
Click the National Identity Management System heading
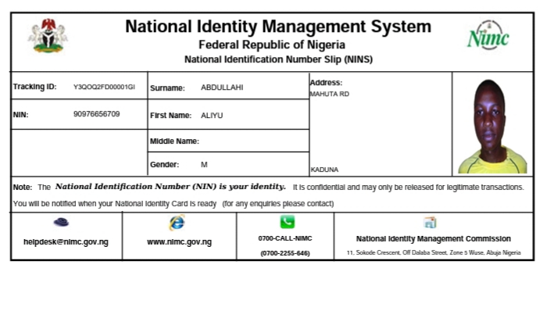(x=277, y=27)
